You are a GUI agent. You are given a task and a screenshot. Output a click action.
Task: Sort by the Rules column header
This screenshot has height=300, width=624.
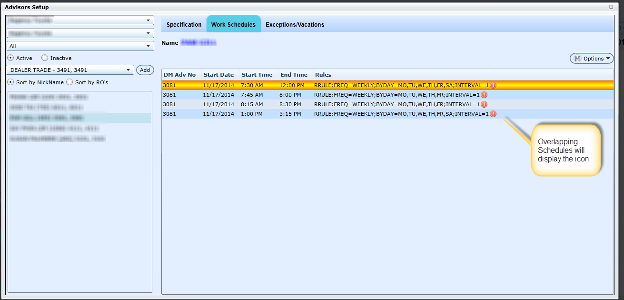(323, 75)
